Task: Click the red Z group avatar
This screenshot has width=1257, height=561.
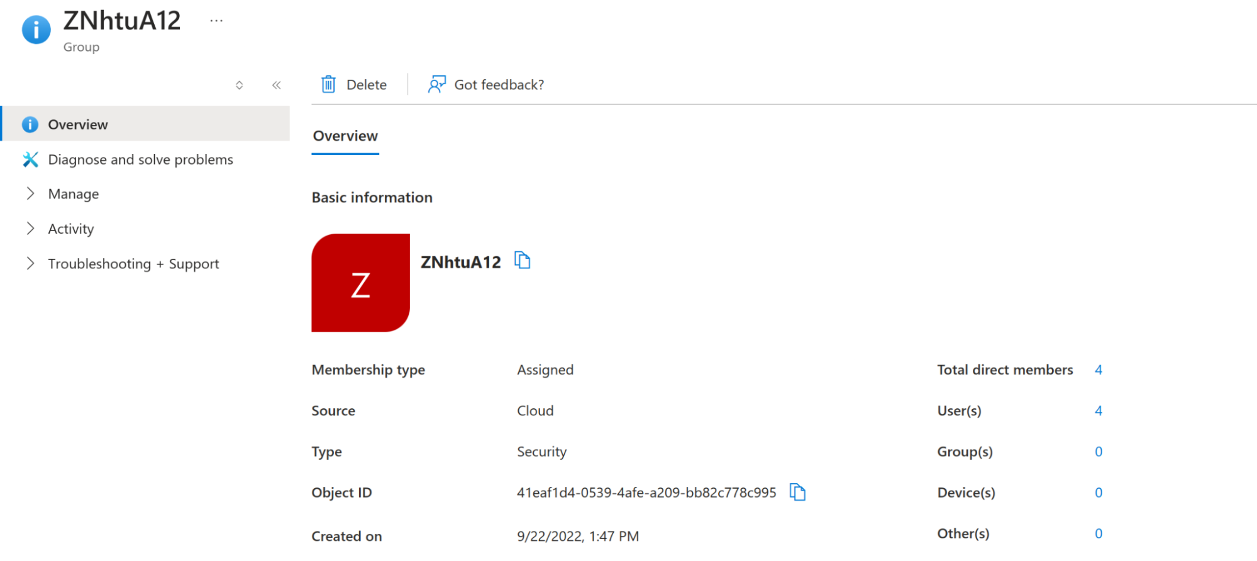Action: (x=360, y=283)
